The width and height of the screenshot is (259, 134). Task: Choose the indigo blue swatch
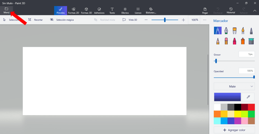point(231,121)
